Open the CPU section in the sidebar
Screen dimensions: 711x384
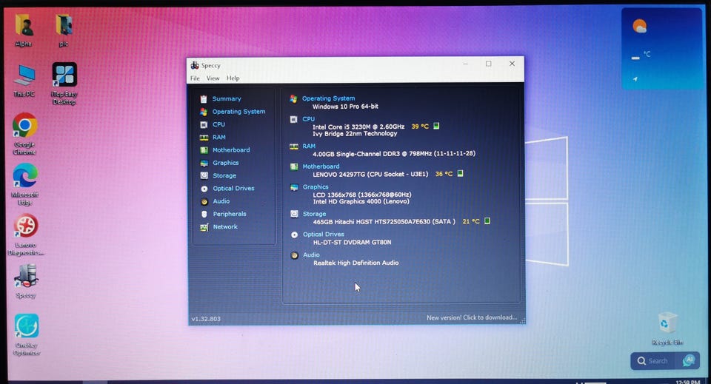(x=218, y=124)
